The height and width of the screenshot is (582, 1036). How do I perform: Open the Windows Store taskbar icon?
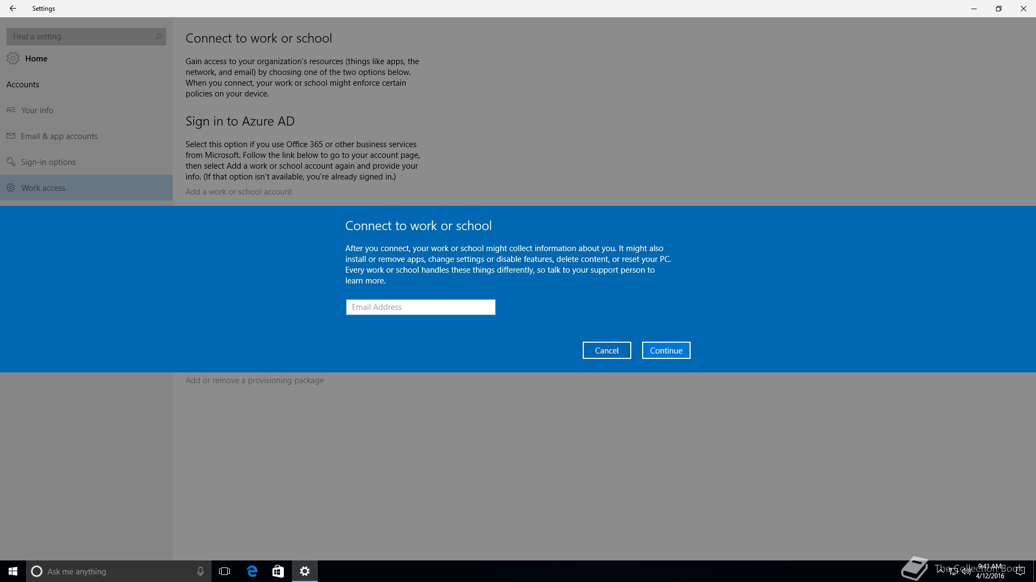(278, 571)
